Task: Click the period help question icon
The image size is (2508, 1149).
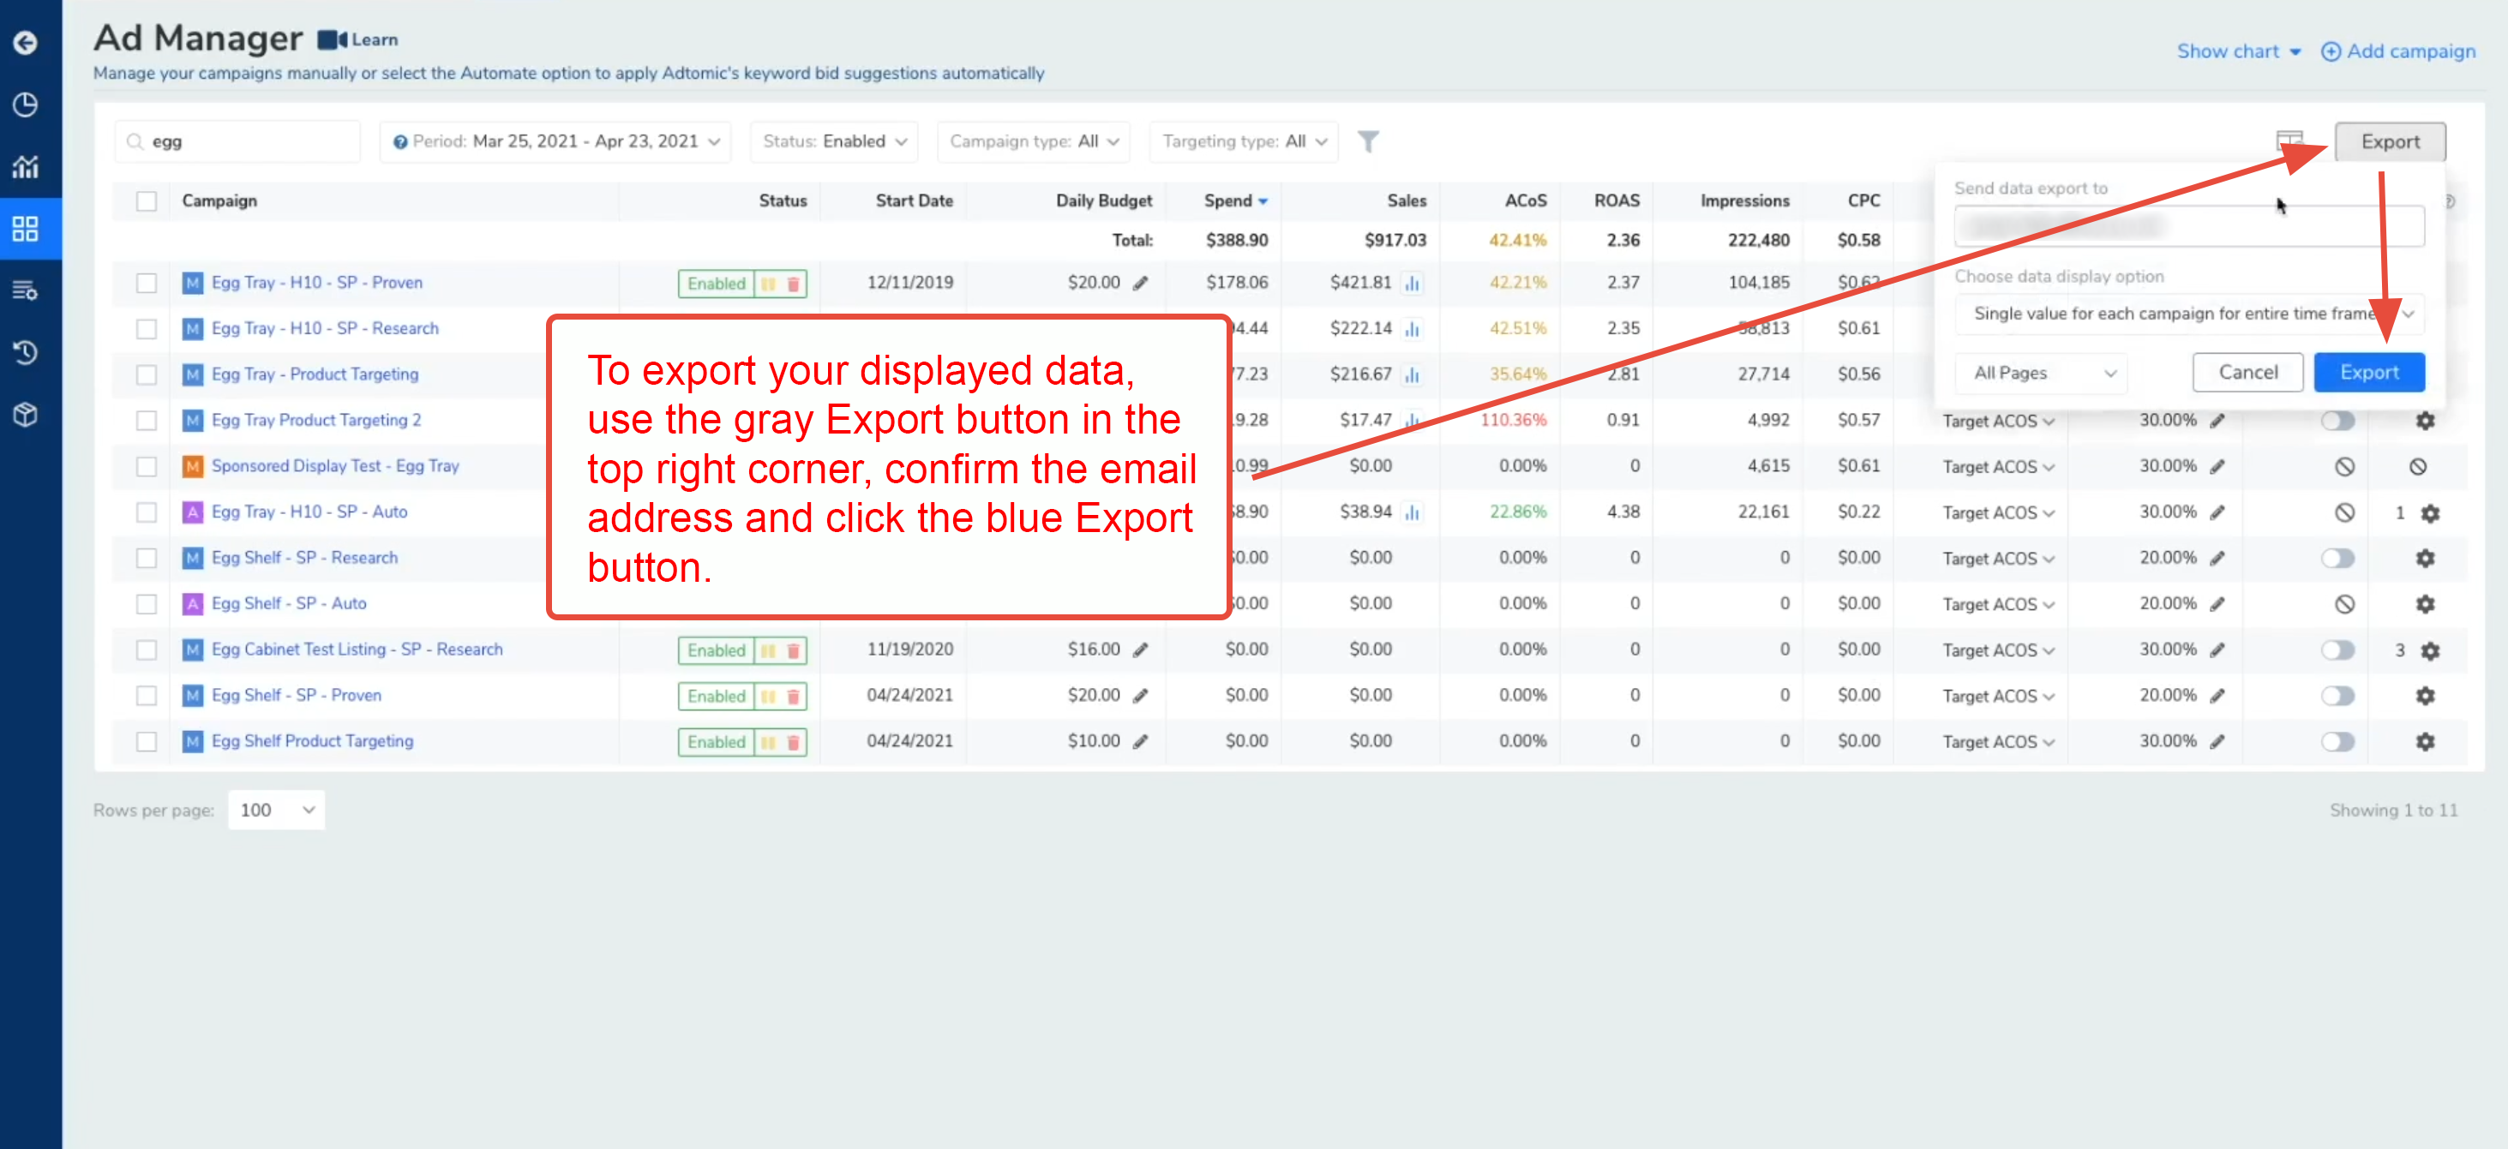Action: pos(400,142)
